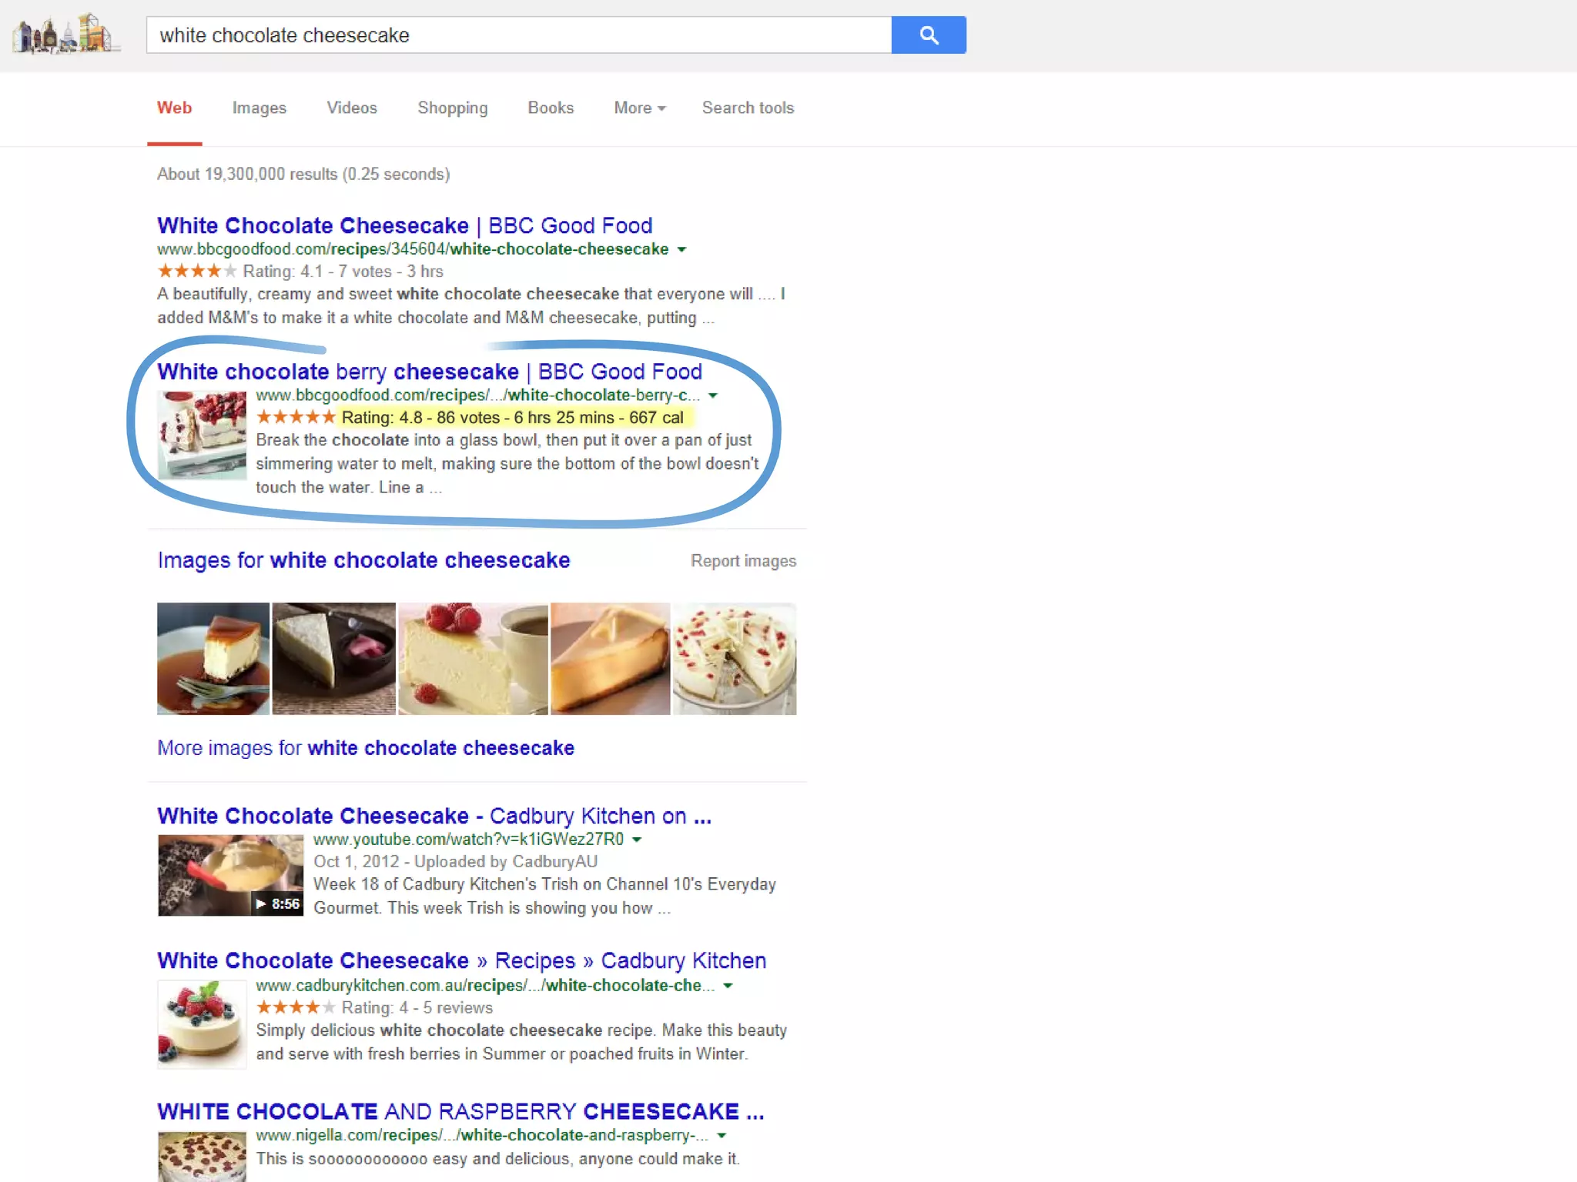Viewport: 1577px width, 1182px height.
Task: Open the More search options dropdown
Action: point(639,108)
